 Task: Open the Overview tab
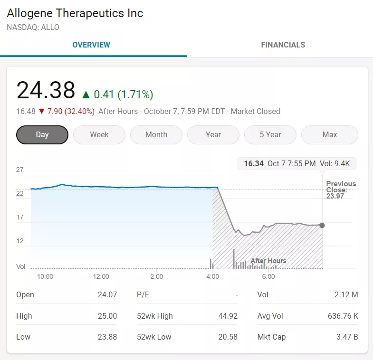(91, 45)
